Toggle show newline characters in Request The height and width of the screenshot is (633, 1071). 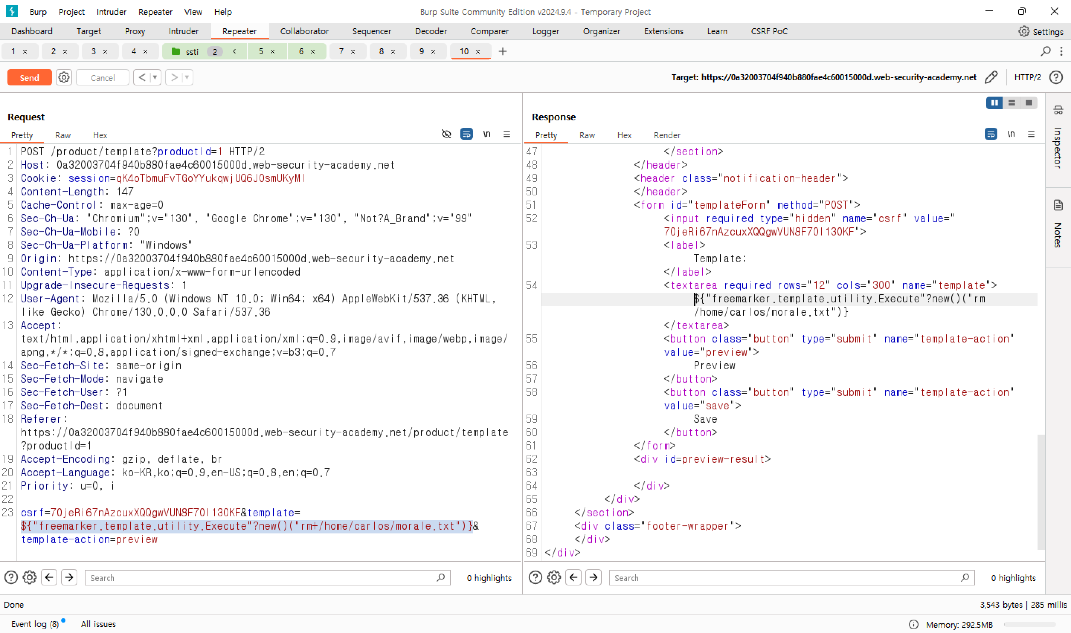(x=487, y=134)
